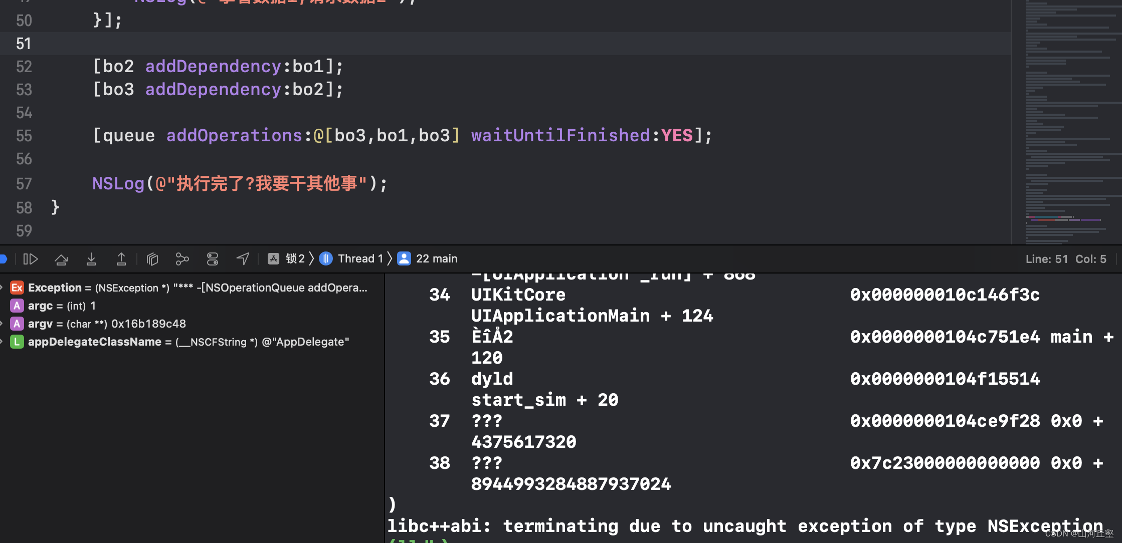This screenshot has height=543, width=1122.
Task: Open the Debug View Hierarchy tool
Action: point(152,259)
